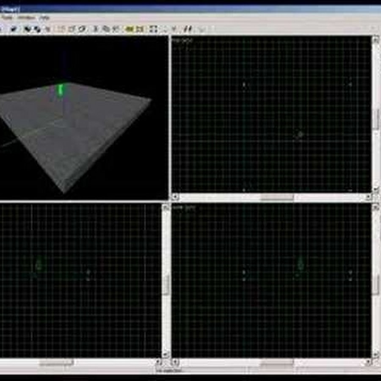Screen dimensions: 381x381
Task: Select the green entity in the 3D view
Action: coord(60,90)
